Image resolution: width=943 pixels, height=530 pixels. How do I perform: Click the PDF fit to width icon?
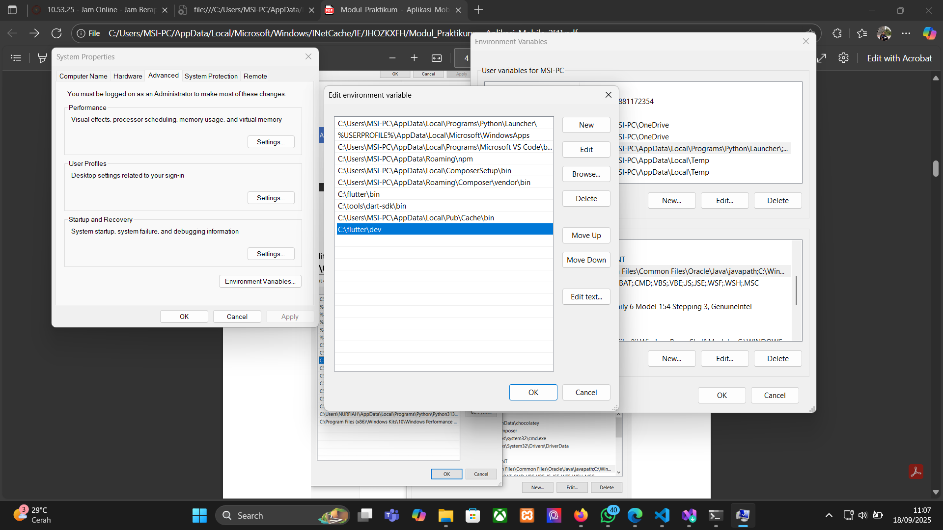coord(437,58)
